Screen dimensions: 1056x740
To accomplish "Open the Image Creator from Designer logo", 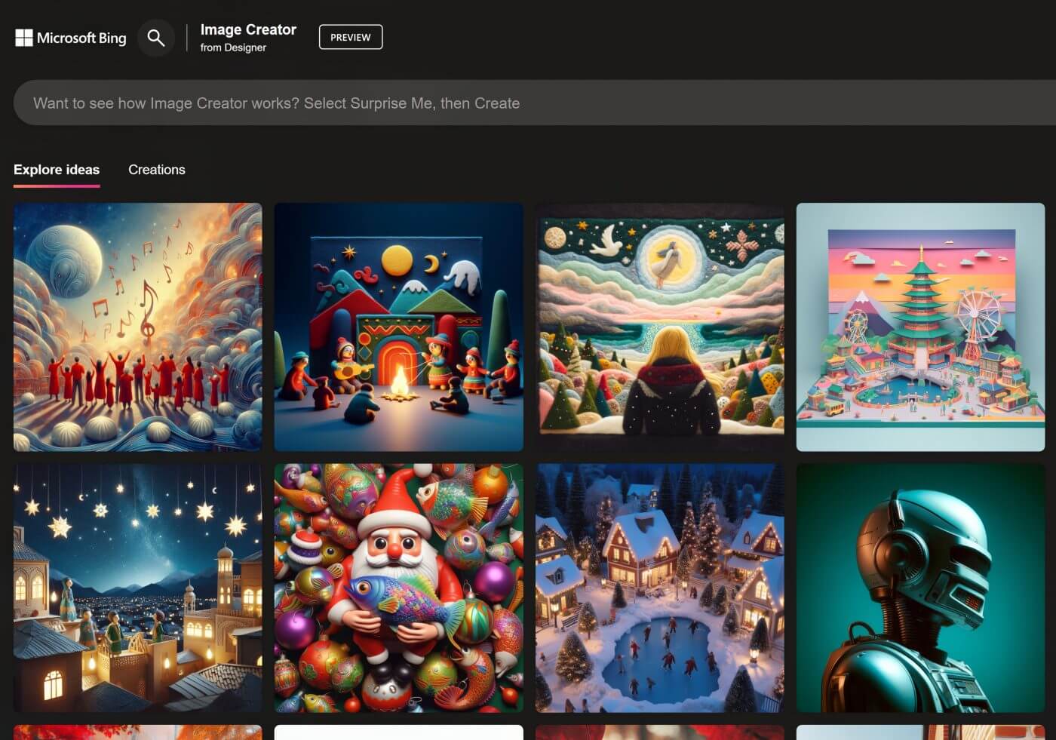I will click(x=247, y=37).
